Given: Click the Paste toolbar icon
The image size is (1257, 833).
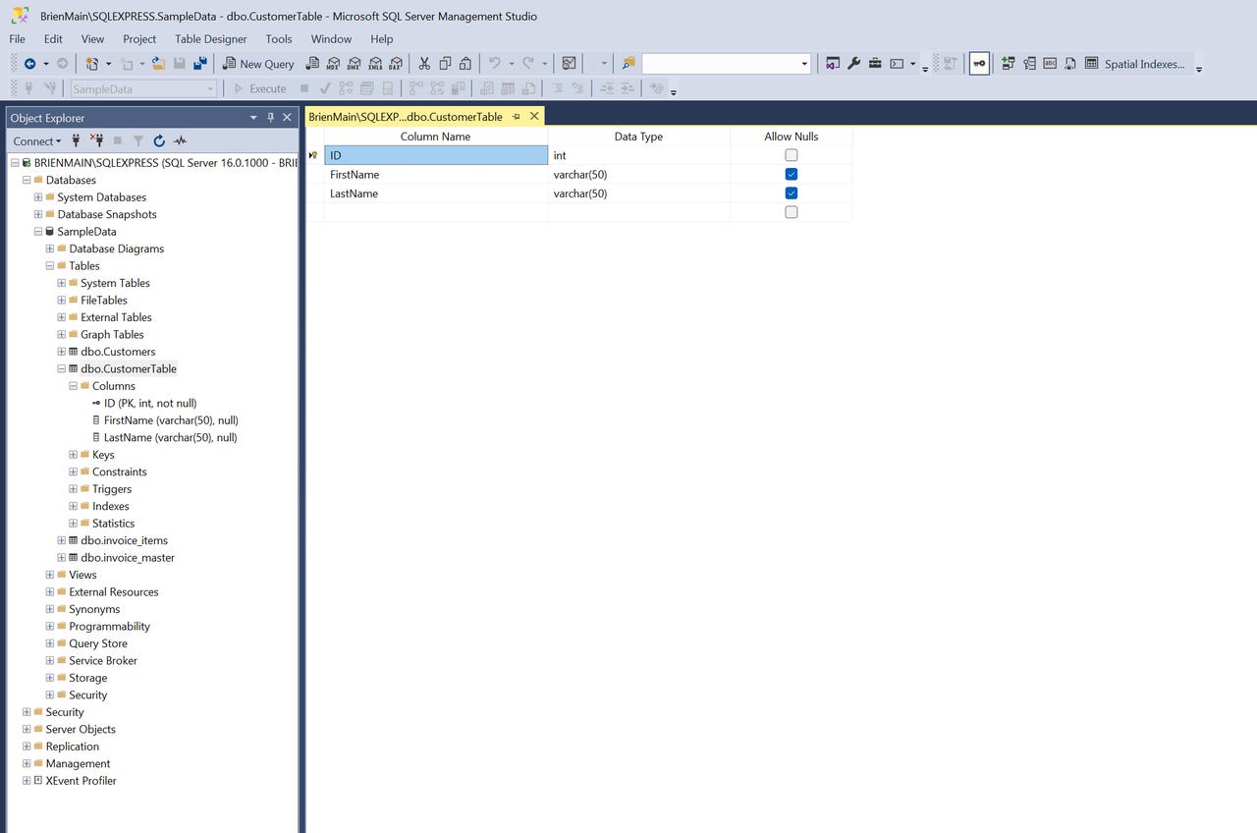Looking at the screenshot, I should tap(465, 63).
